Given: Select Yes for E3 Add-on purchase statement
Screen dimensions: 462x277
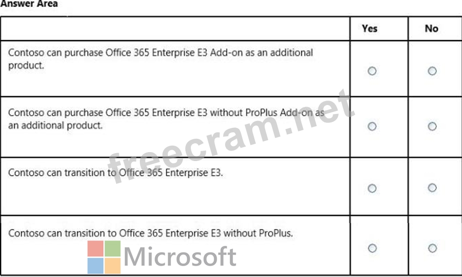Looking at the screenshot, I should tap(372, 71).
